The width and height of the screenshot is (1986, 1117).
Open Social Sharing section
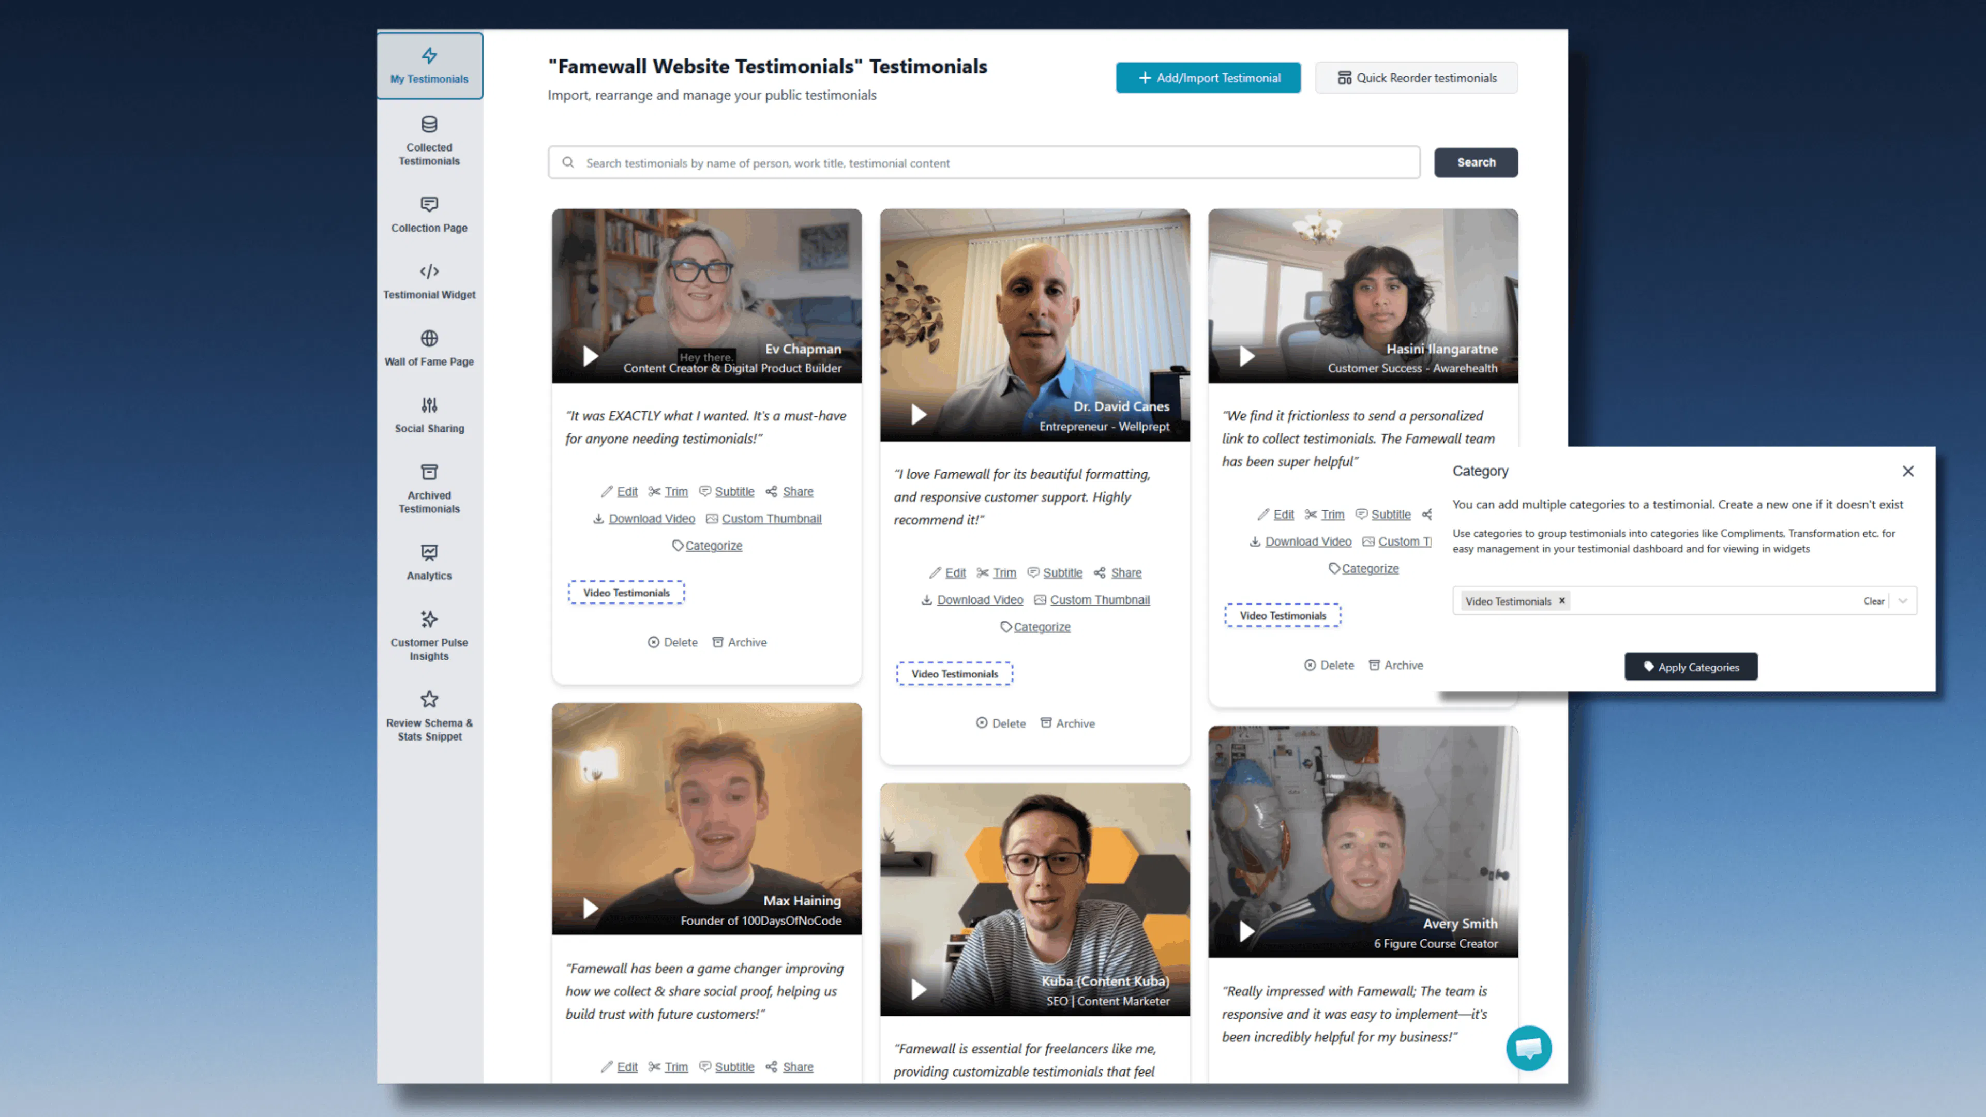(429, 415)
